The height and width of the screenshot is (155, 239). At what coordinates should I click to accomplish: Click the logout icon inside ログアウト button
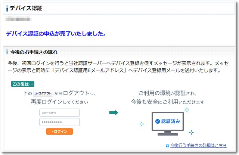36,93
